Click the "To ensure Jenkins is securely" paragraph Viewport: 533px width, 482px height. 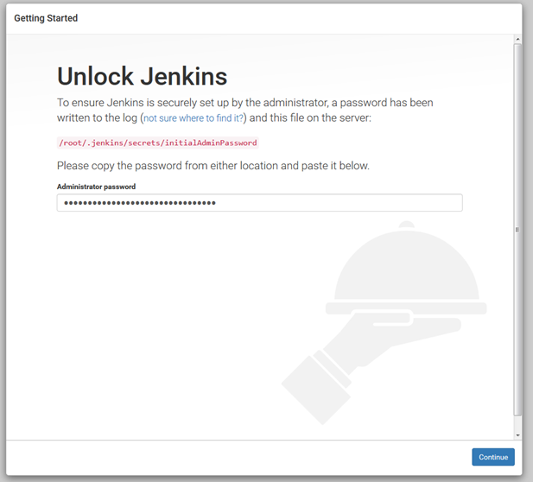[x=244, y=103]
